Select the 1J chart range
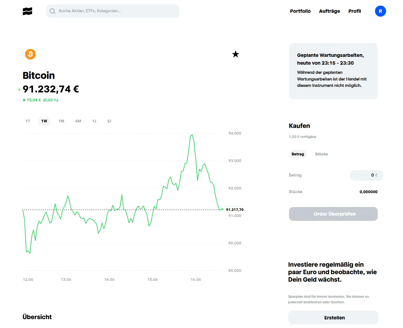 (x=94, y=121)
